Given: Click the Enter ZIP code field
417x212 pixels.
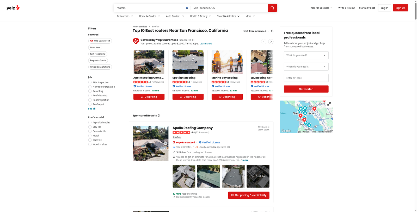Looking at the screenshot, I should (x=306, y=78).
